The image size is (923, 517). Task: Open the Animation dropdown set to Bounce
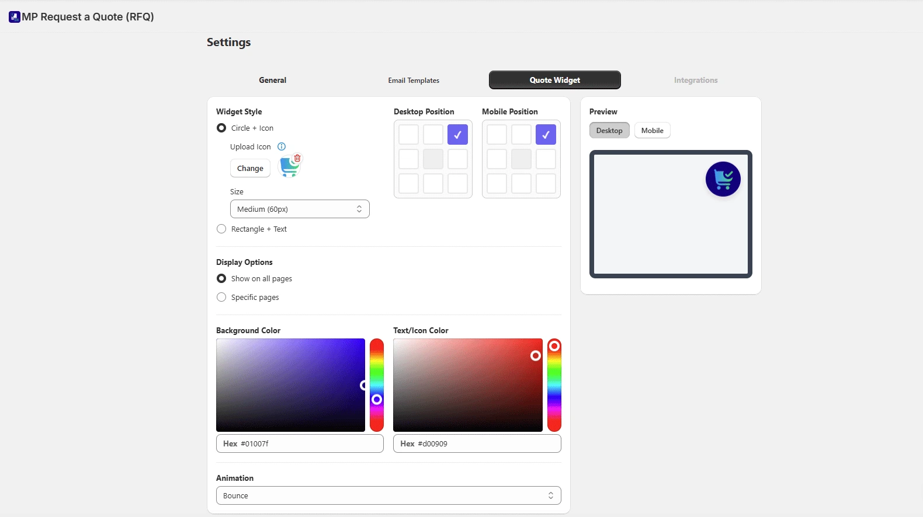pyautogui.click(x=388, y=495)
